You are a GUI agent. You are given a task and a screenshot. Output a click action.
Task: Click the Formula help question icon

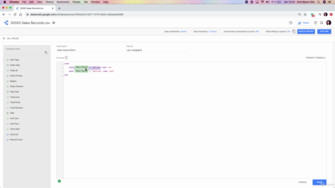click(66, 58)
